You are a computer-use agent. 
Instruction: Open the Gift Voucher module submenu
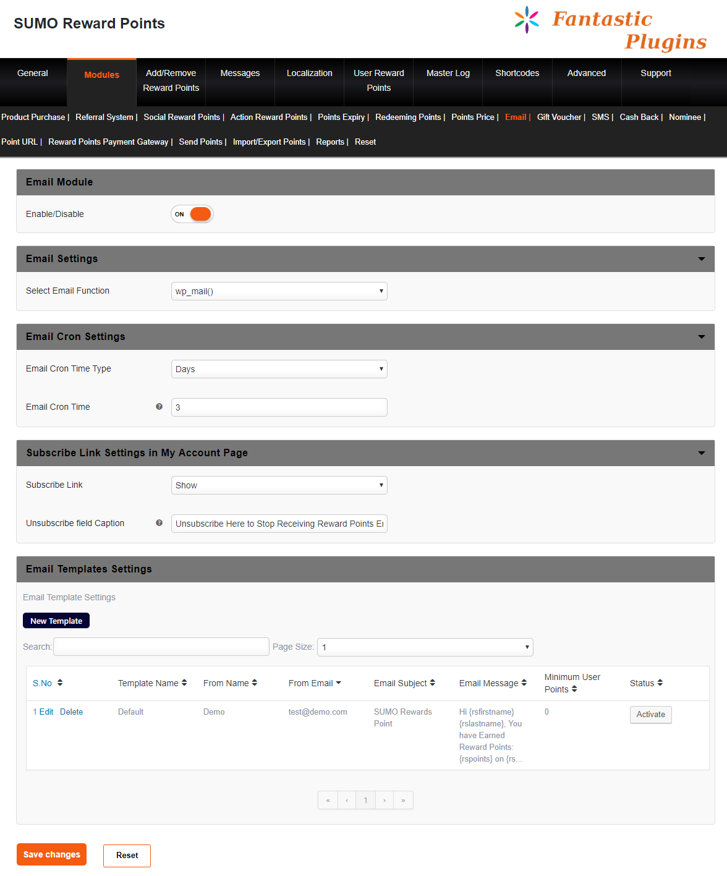point(559,117)
